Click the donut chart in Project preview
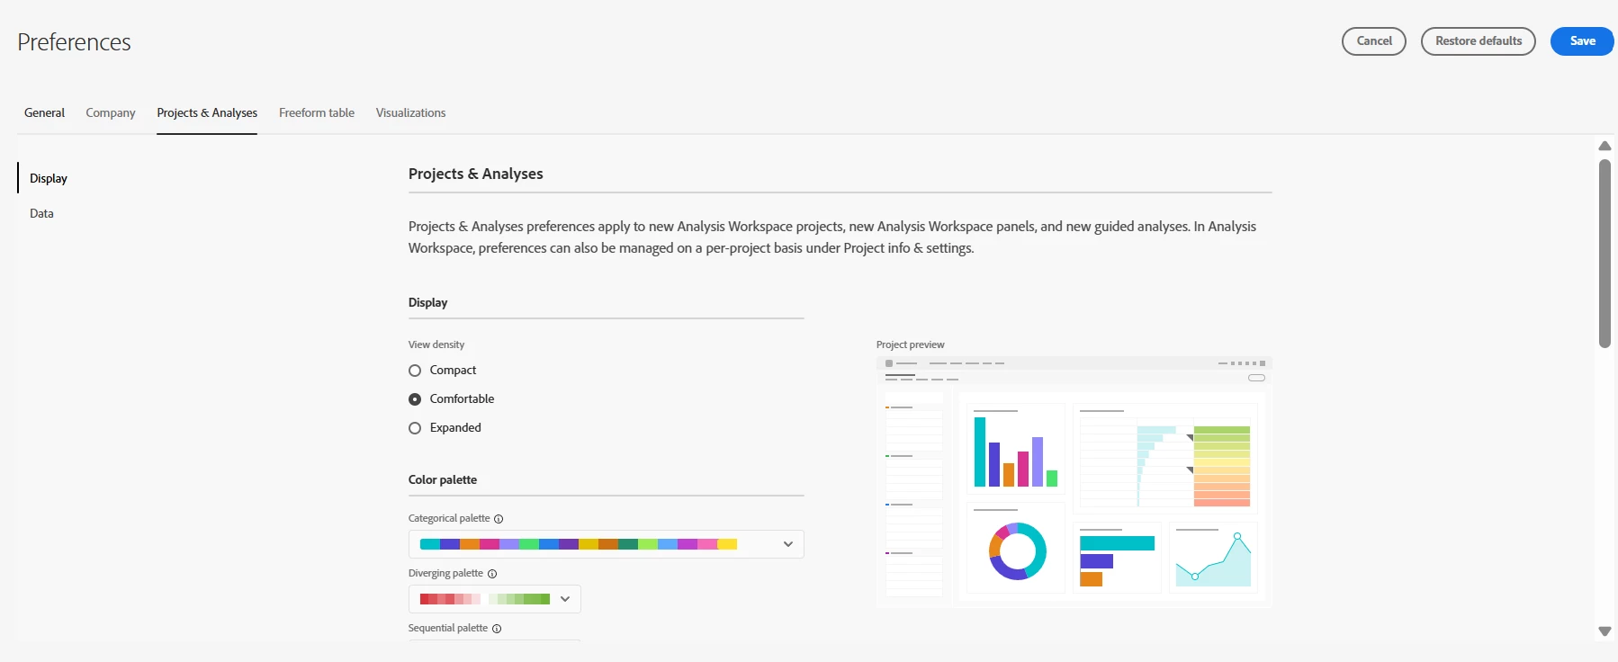This screenshot has height=662, width=1618. 1017,550
